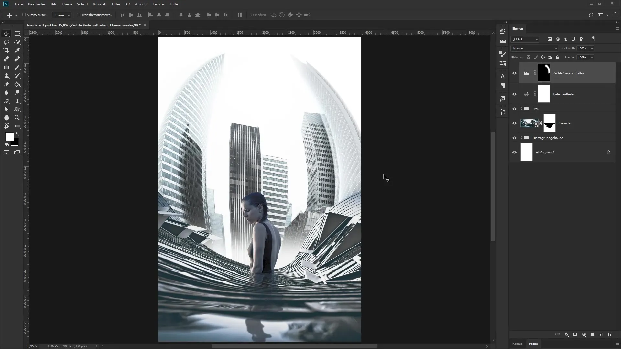Create a new layer icon

[601, 334]
